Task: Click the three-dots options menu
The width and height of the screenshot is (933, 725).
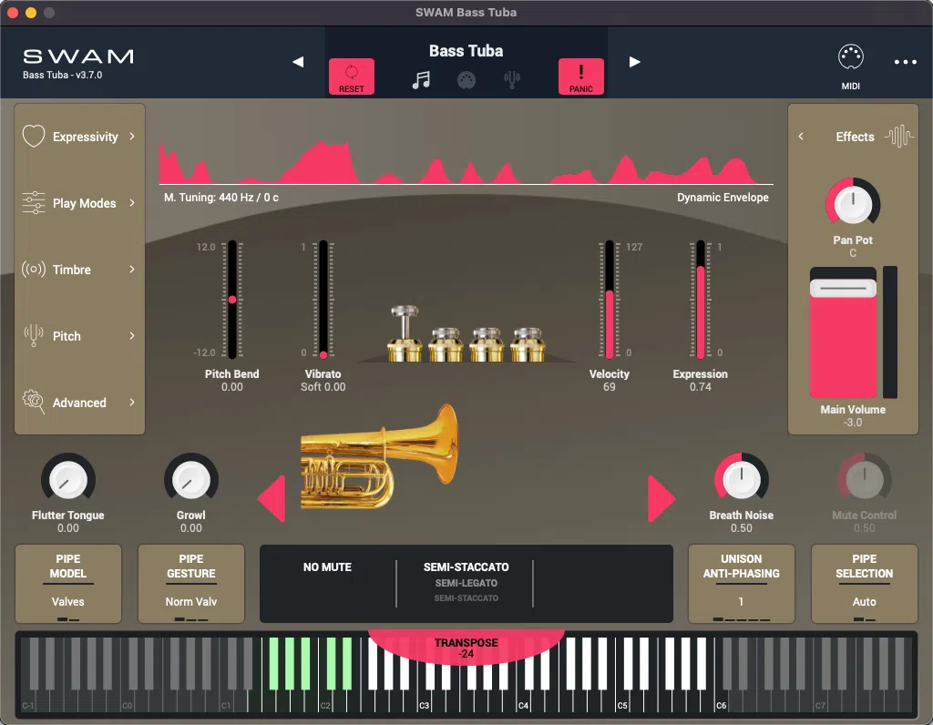Action: coord(906,62)
